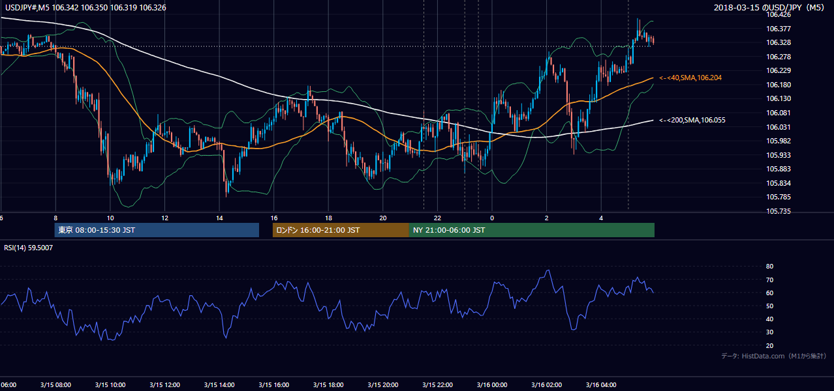The height and width of the screenshot is (391, 834).
Task: Click price axis value 105.834
Action: point(779,183)
